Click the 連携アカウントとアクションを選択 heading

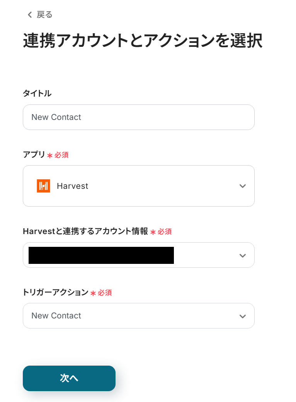pyautogui.click(x=143, y=41)
